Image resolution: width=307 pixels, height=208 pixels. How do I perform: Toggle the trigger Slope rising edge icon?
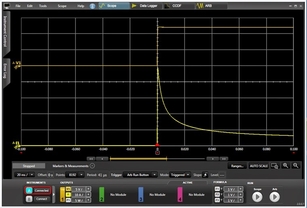click(205, 175)
